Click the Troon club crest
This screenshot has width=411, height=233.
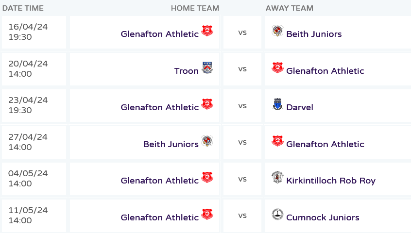point(207,68)
